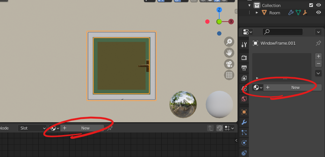Click the unlabeled red negative X gizmo dot
The image size is (325, 157).
point(207,22)
